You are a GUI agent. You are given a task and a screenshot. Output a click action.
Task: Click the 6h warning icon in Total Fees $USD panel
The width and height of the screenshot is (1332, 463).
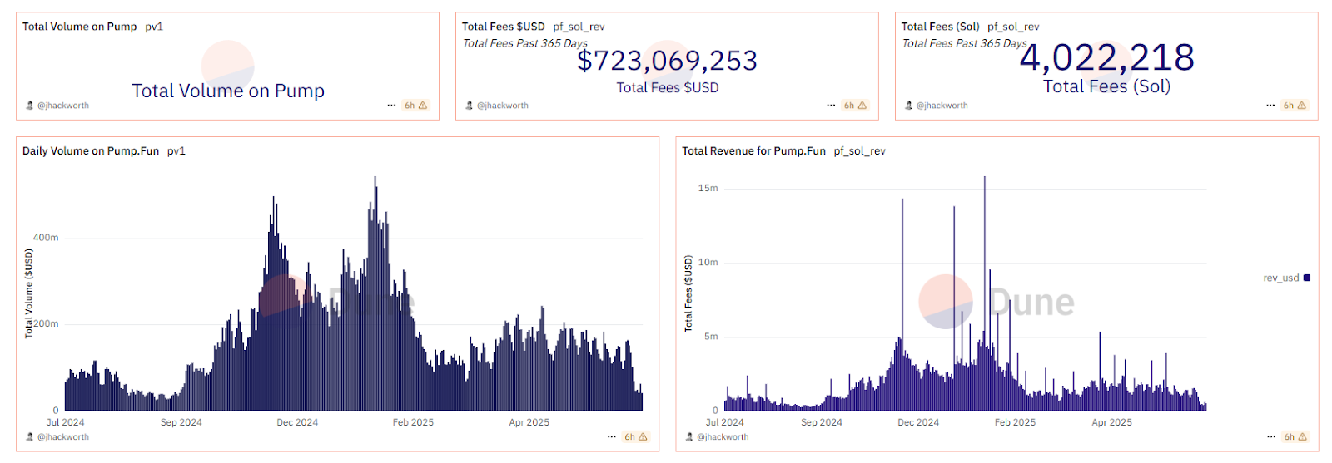tap(862, 106)
